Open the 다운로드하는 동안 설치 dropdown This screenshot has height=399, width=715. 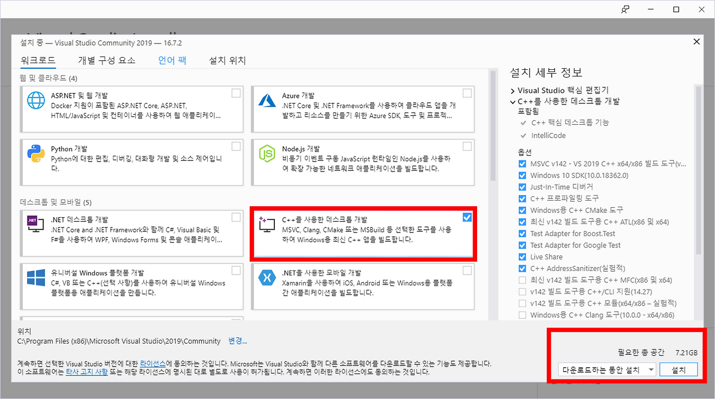(x=607, y=369)
